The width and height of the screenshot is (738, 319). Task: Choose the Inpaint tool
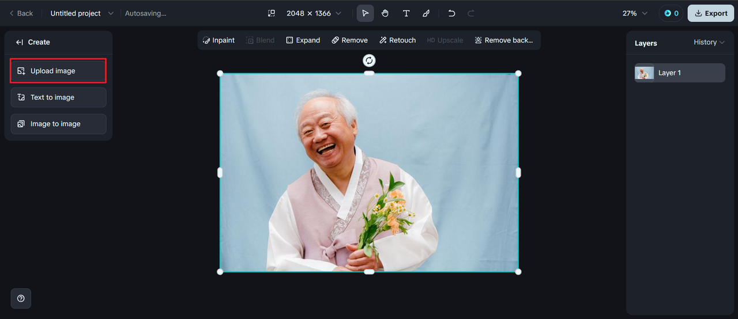(x=219, y=40)
